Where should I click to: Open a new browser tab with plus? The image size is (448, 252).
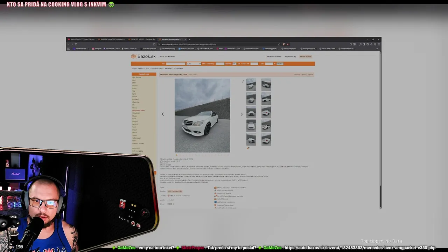190,39
